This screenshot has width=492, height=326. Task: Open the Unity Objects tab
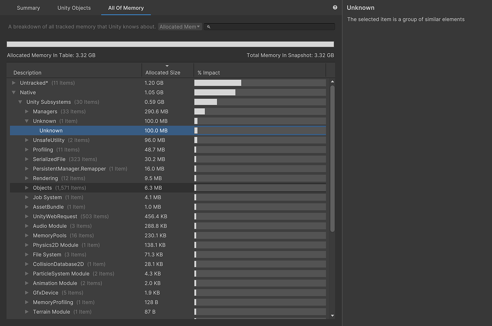coord(74,8)
